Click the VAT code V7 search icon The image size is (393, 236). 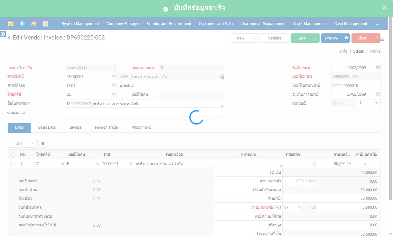[x=300, y=207]
